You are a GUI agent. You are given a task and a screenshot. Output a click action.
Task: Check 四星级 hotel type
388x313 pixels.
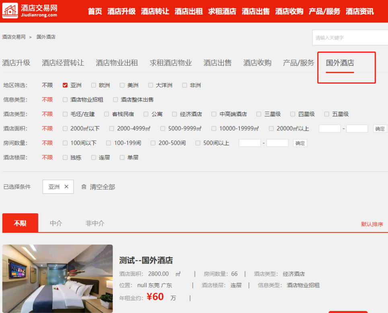293,114
